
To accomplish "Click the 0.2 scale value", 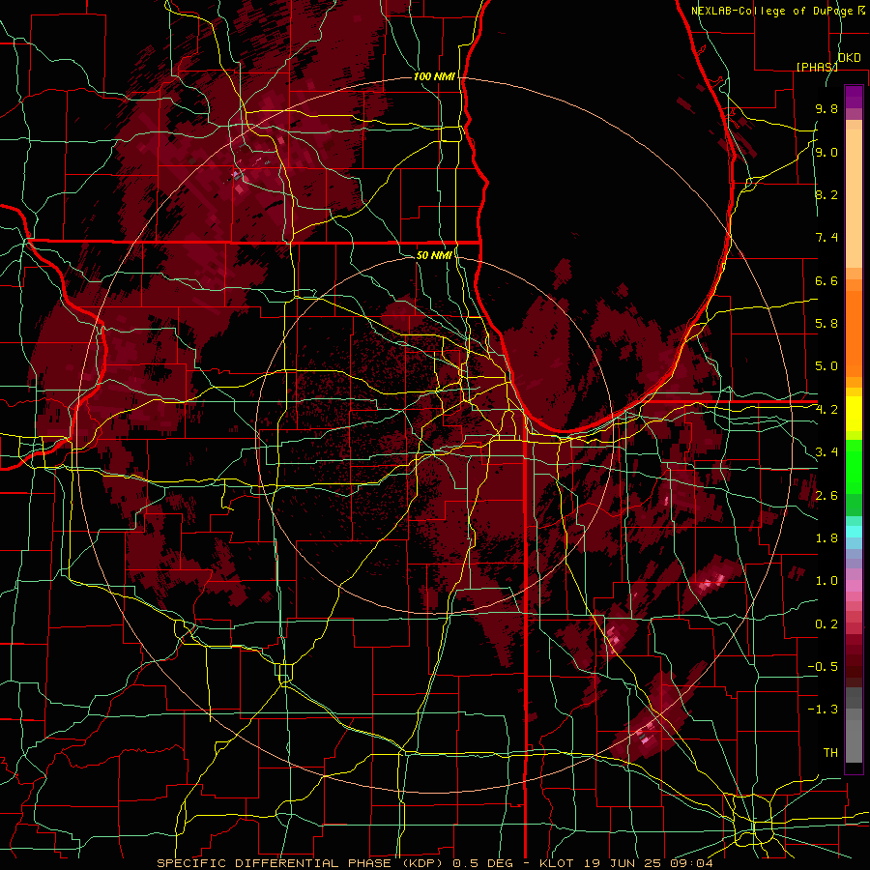I will [826, 624].
